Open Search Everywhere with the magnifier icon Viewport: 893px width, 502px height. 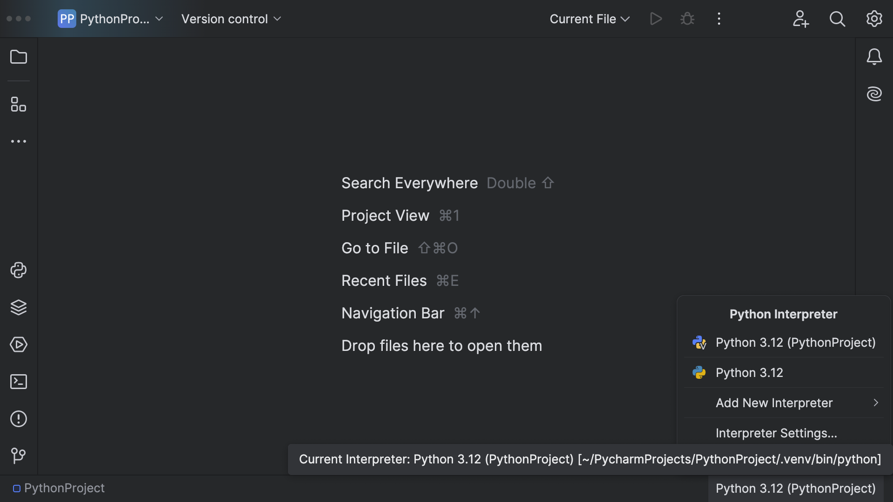tap(837, 19)
